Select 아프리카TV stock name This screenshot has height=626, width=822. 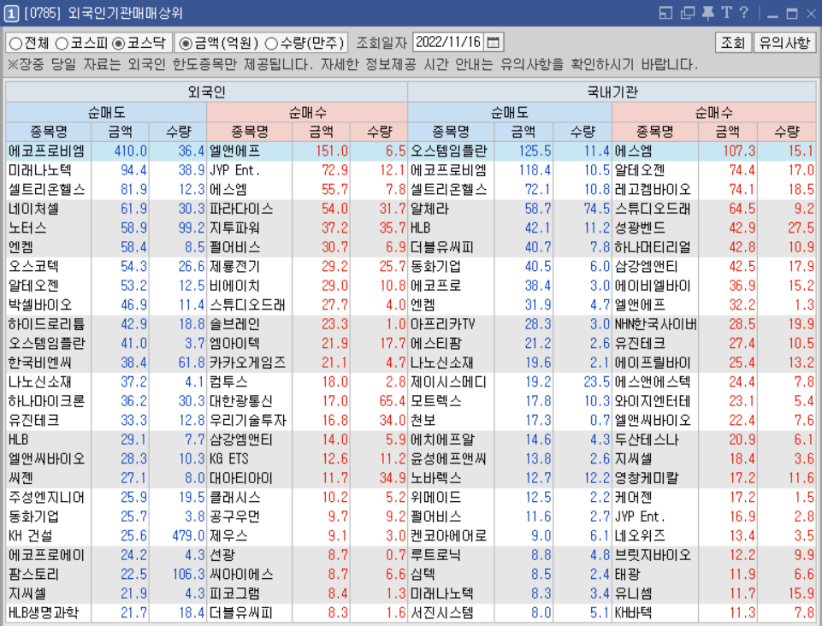(x=442, y=324)
